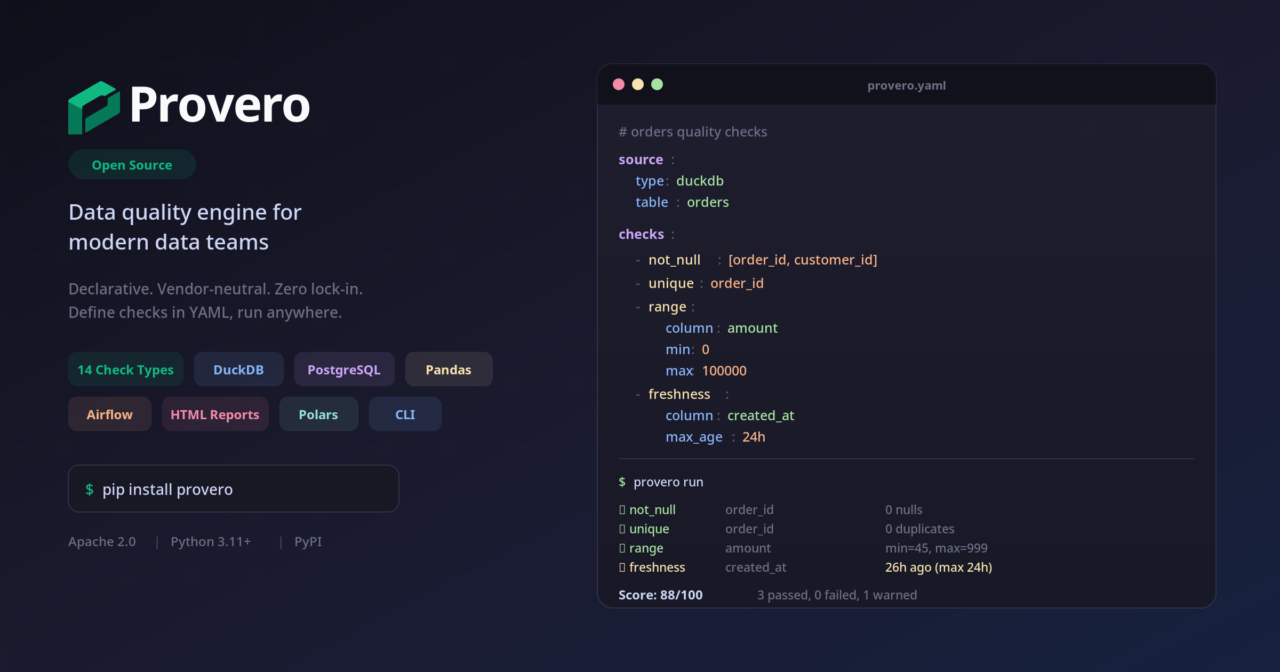Click the status icon beside the not_null result
This screenshot has height=672, width=1280.
pyautogui.click(x=622, y=509)
